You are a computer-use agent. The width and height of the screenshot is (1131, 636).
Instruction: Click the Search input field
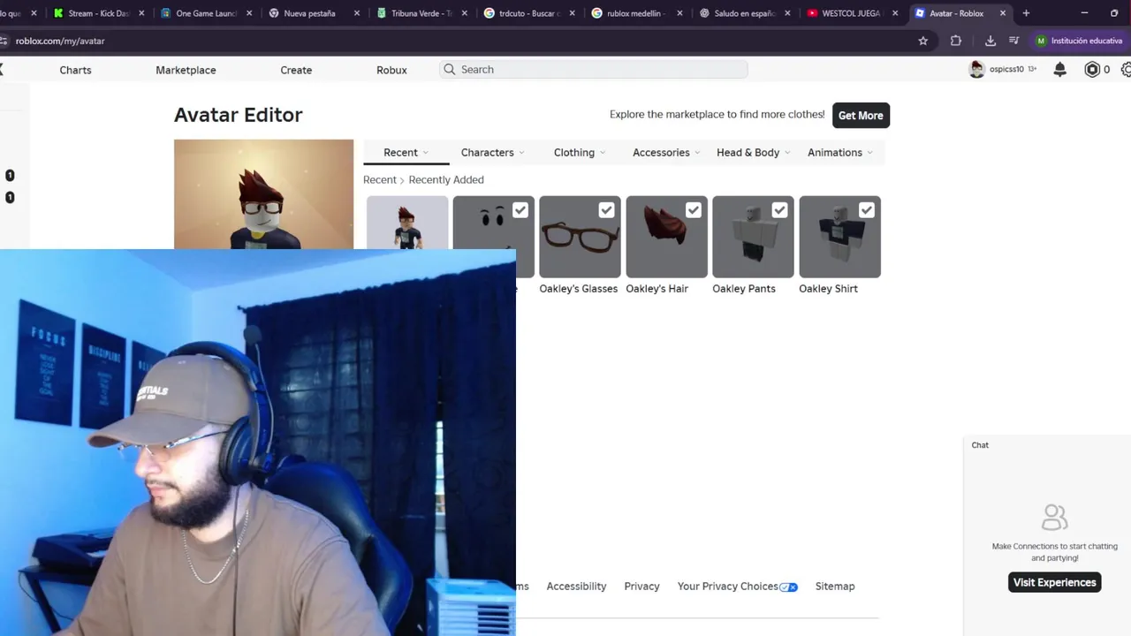[x=594, y=70]
